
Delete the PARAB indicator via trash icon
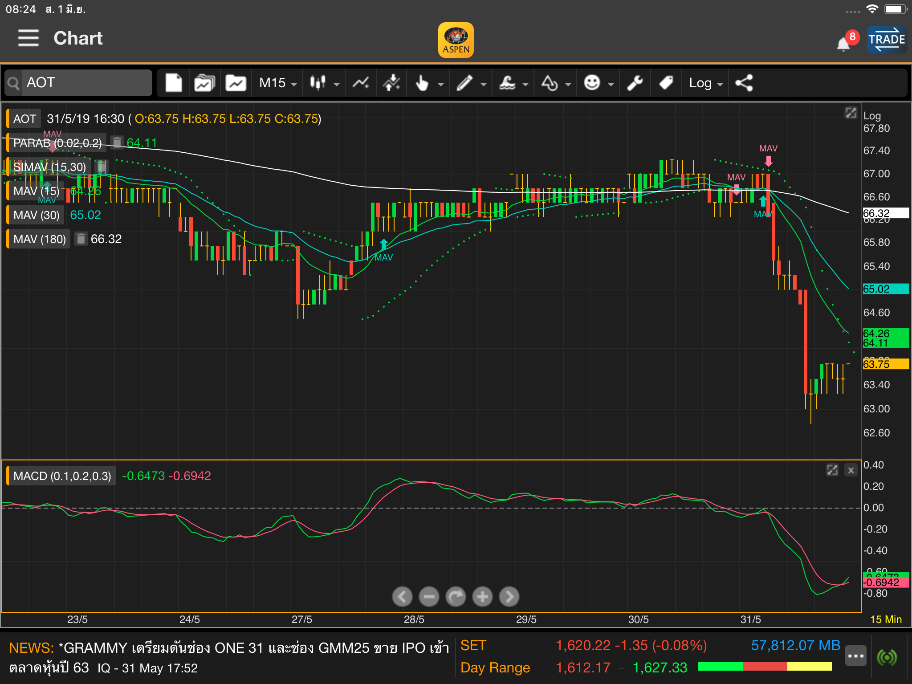point(117,142)
